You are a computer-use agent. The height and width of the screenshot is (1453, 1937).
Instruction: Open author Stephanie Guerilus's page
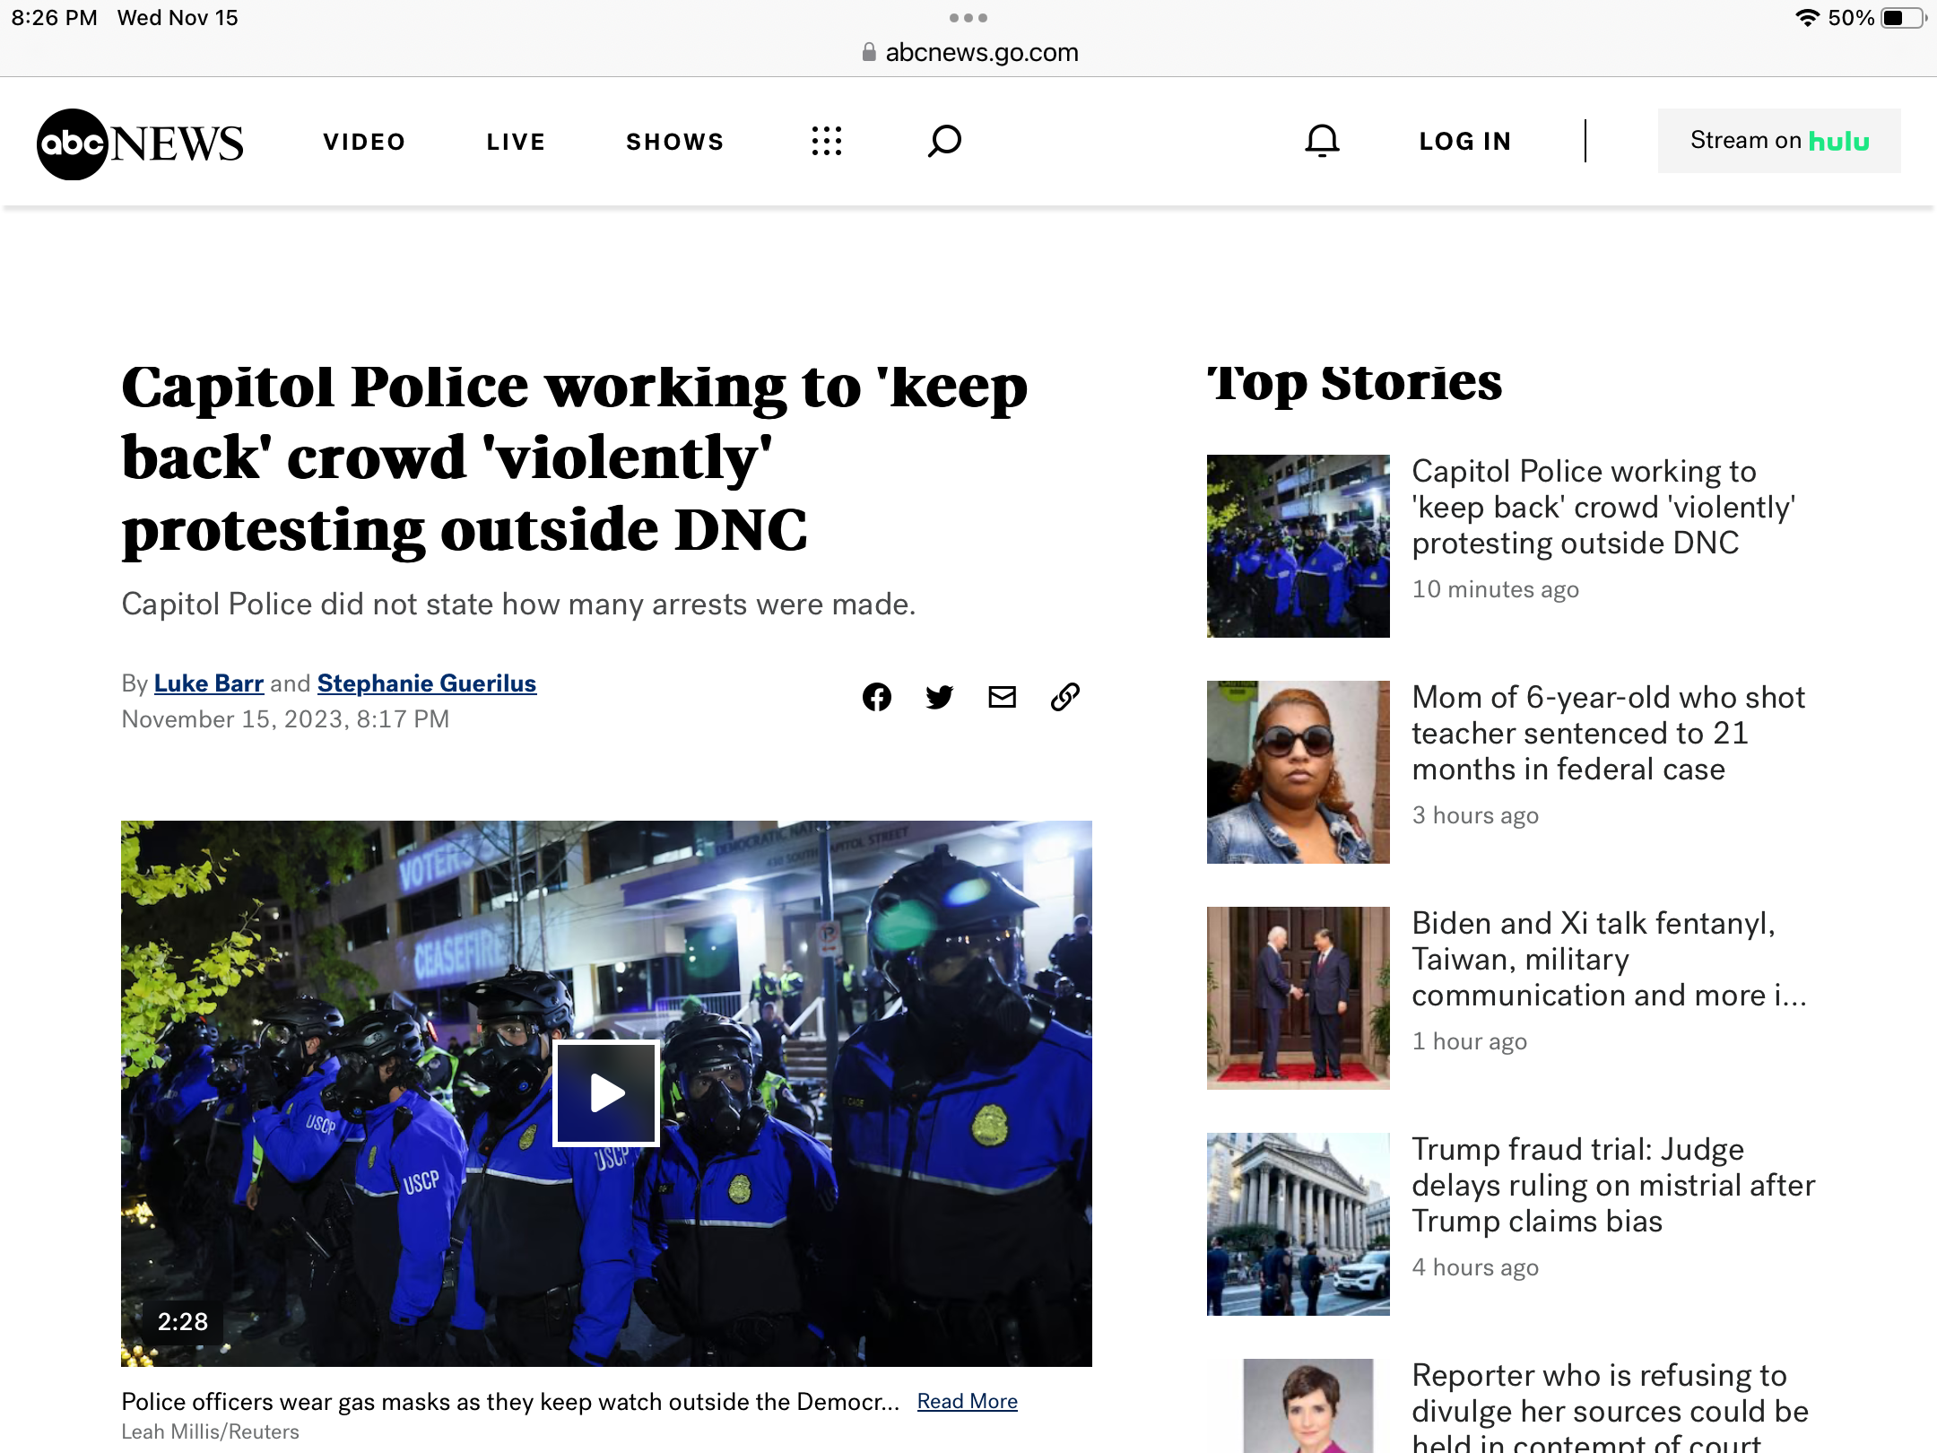(x=427, y=683)
